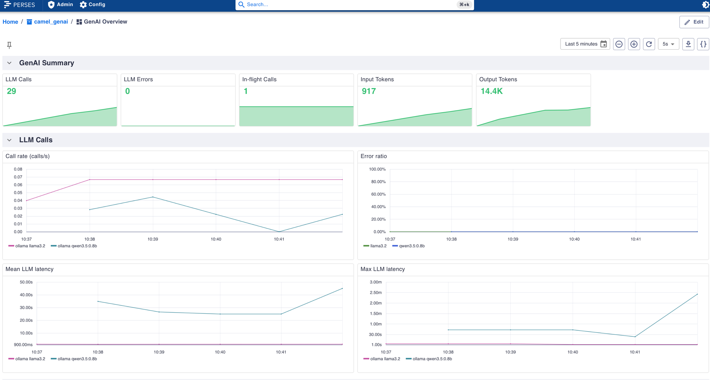Open the Admin menu

(x=60, y=5)
